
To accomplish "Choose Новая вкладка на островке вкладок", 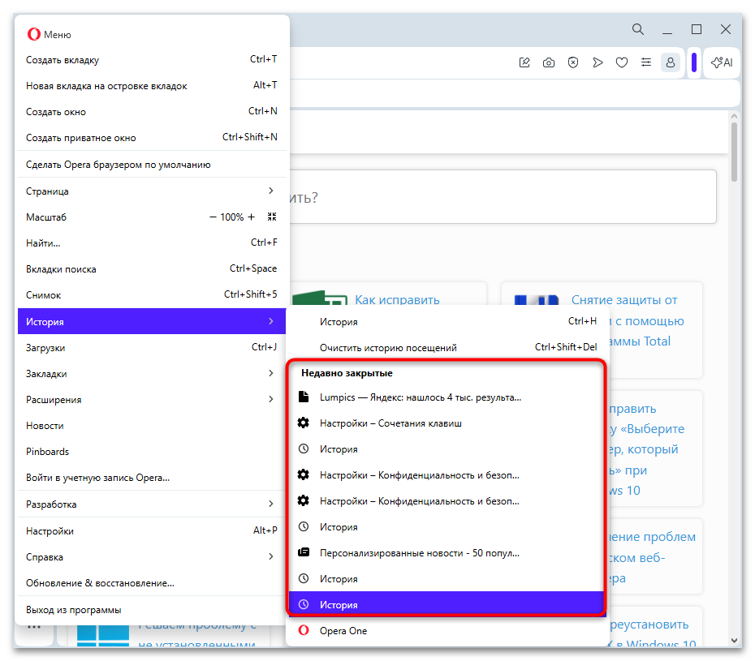I will pos(152,86).
